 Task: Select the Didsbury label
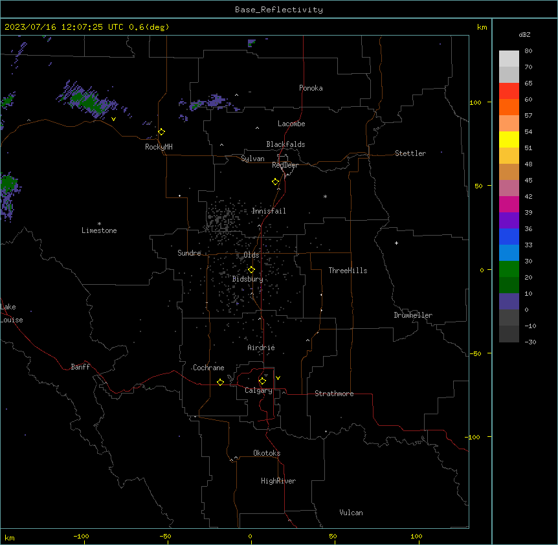[248, 279]
